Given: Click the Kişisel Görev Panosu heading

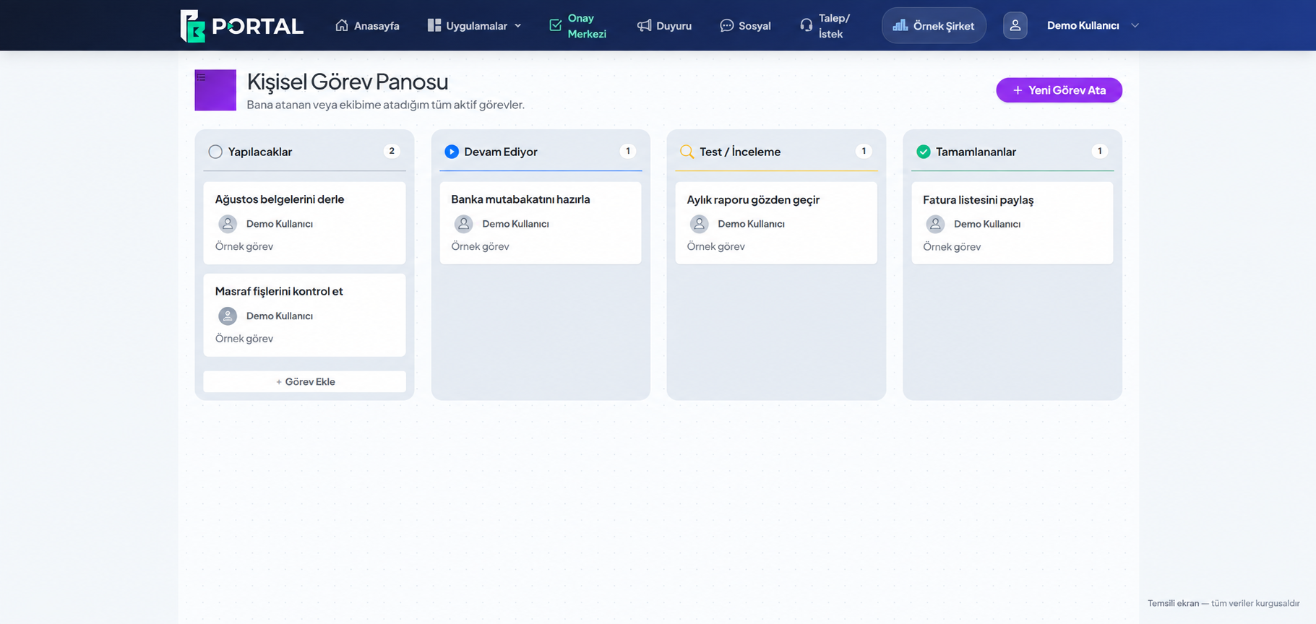Looking at the screenshot, I should coord(348,82).
